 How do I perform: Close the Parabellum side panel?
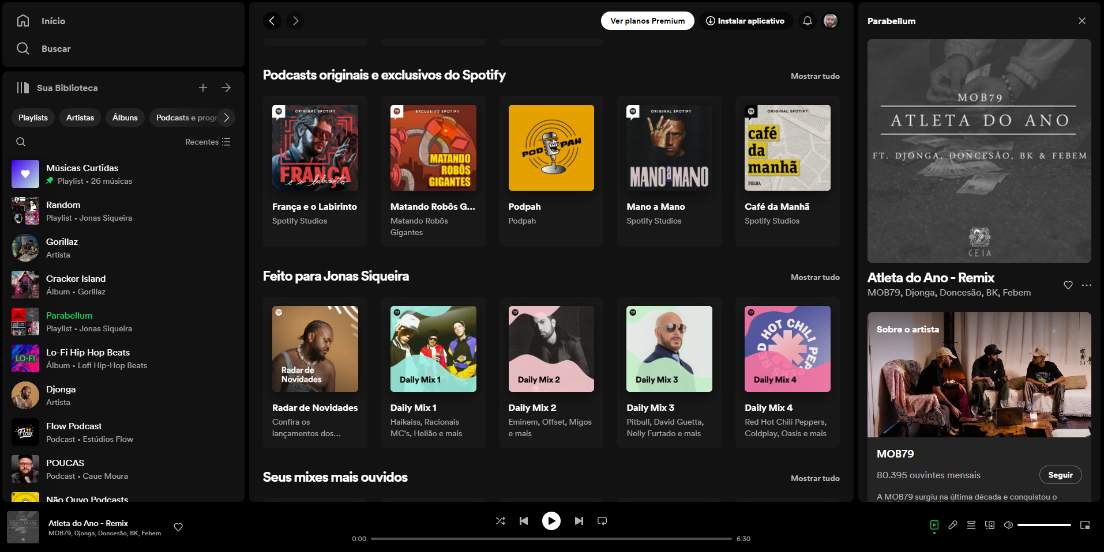tap(1082, 21)
